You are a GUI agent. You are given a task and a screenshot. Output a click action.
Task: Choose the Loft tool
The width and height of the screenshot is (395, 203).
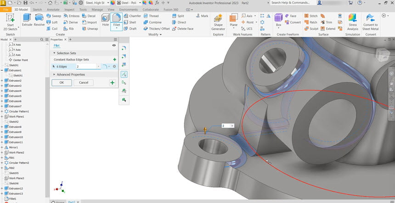(52, 22)
